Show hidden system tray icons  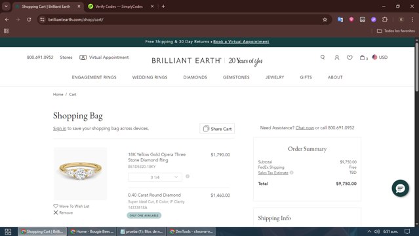(x=369, y=231)
